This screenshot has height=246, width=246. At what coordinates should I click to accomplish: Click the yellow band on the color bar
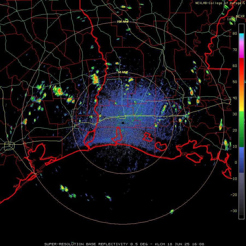[x=241, y=109]
